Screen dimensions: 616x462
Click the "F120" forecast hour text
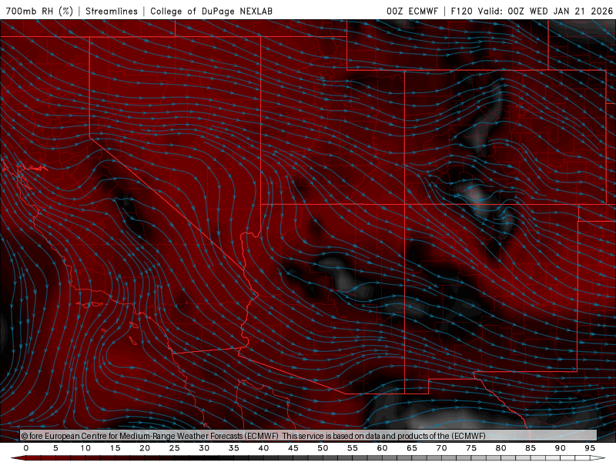point(461,11)
